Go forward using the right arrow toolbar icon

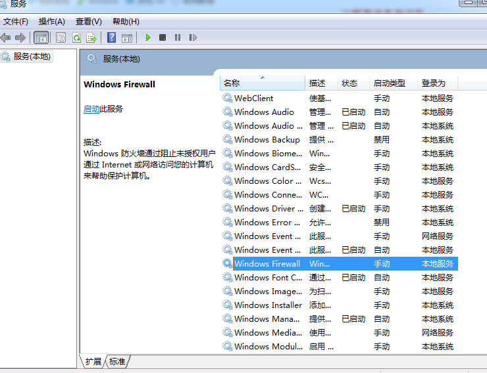[x=20, y=38]
